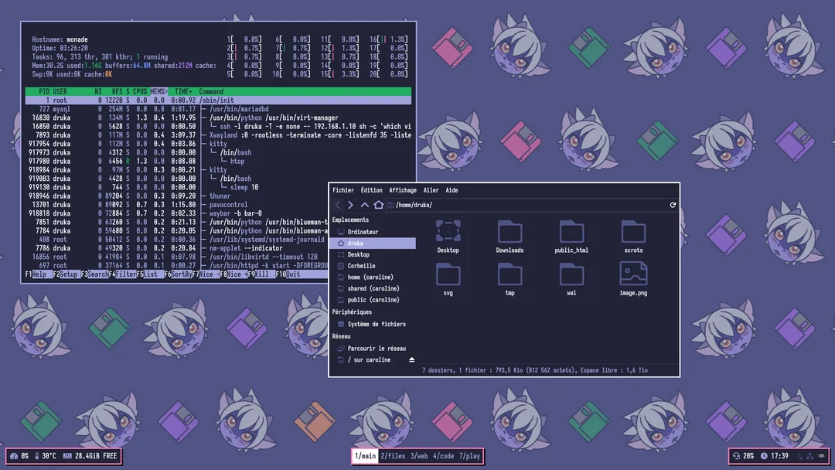Collapse the Réseau sidebar section
Image resolution: width=835 pixels, height=470 pixels.
pos(340,336)
